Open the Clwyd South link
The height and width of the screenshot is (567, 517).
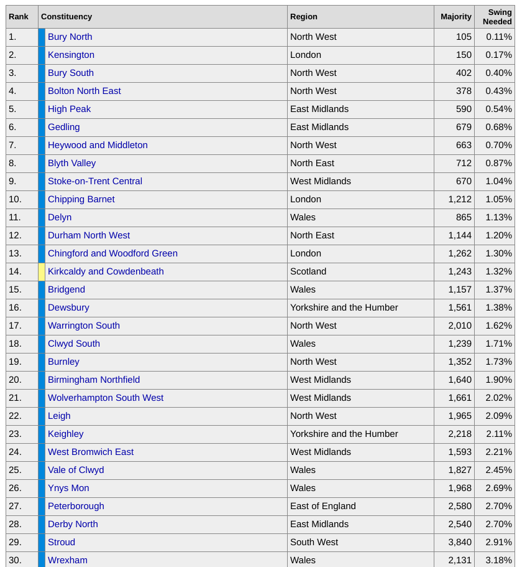click(x=74, y=344)
